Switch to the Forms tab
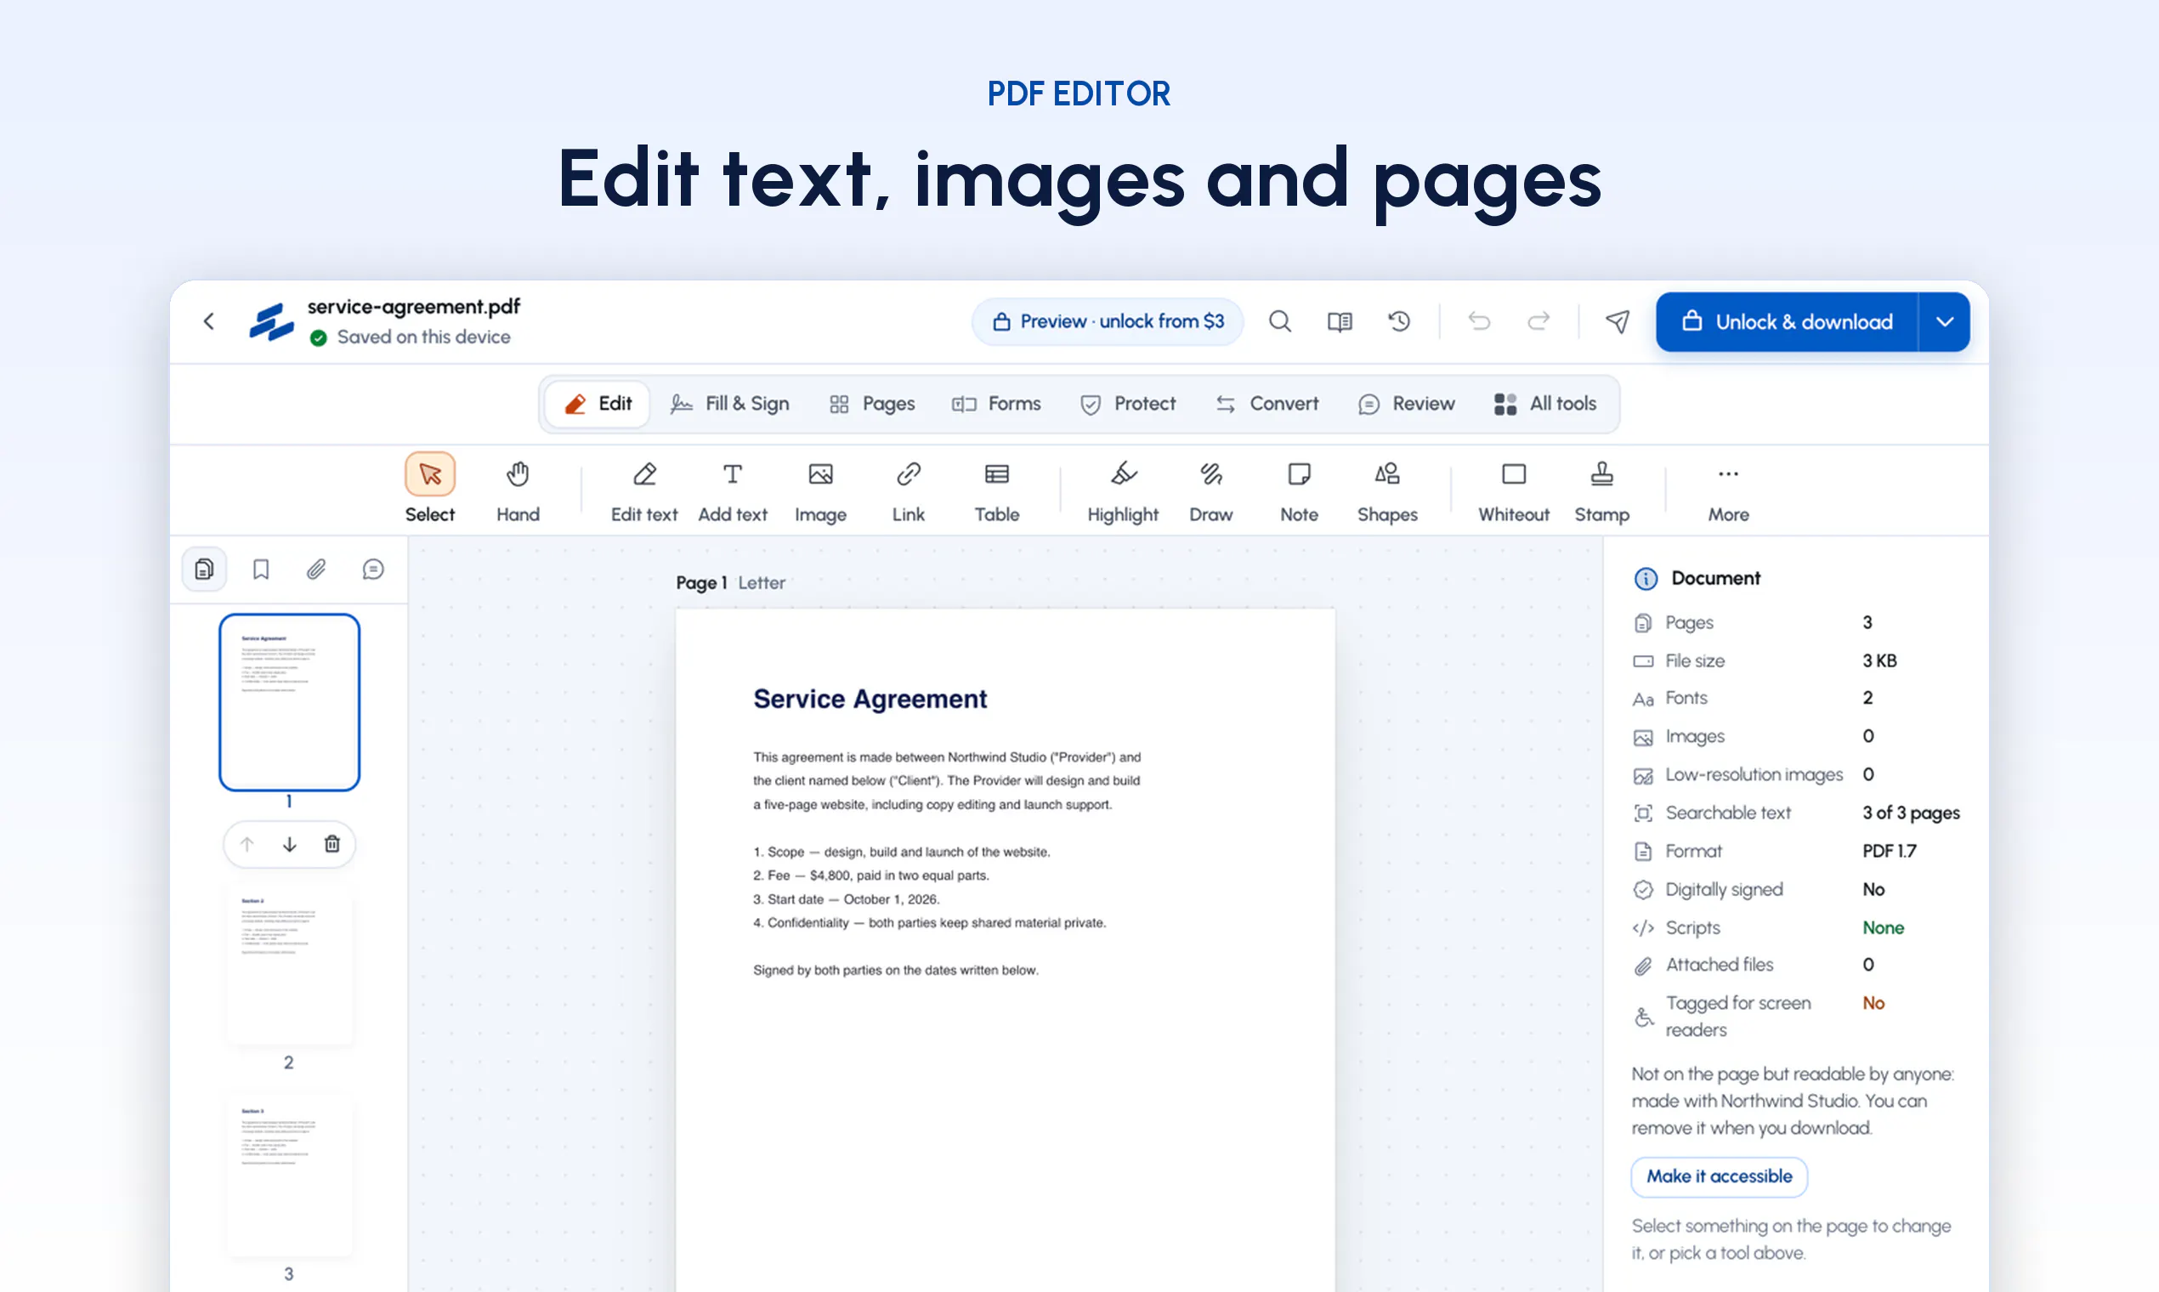 996,404
